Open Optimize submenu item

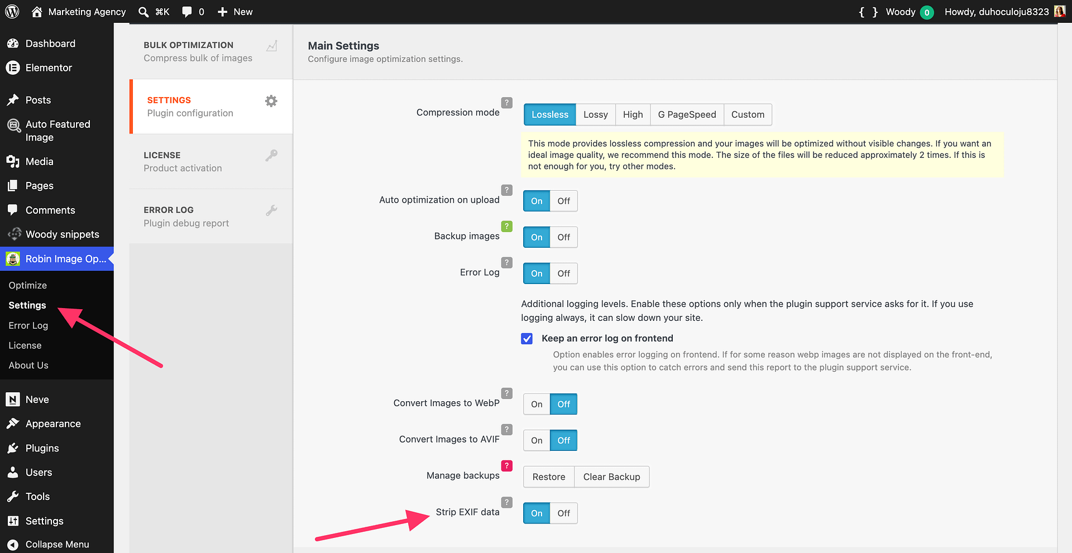[28, 285]
